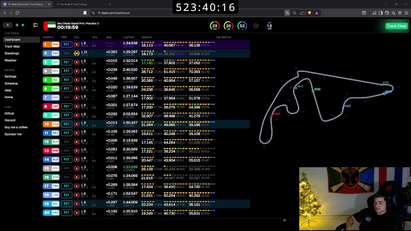
Task: Toggle the browser sidebar icon
Action: click(x=380, y=13)
